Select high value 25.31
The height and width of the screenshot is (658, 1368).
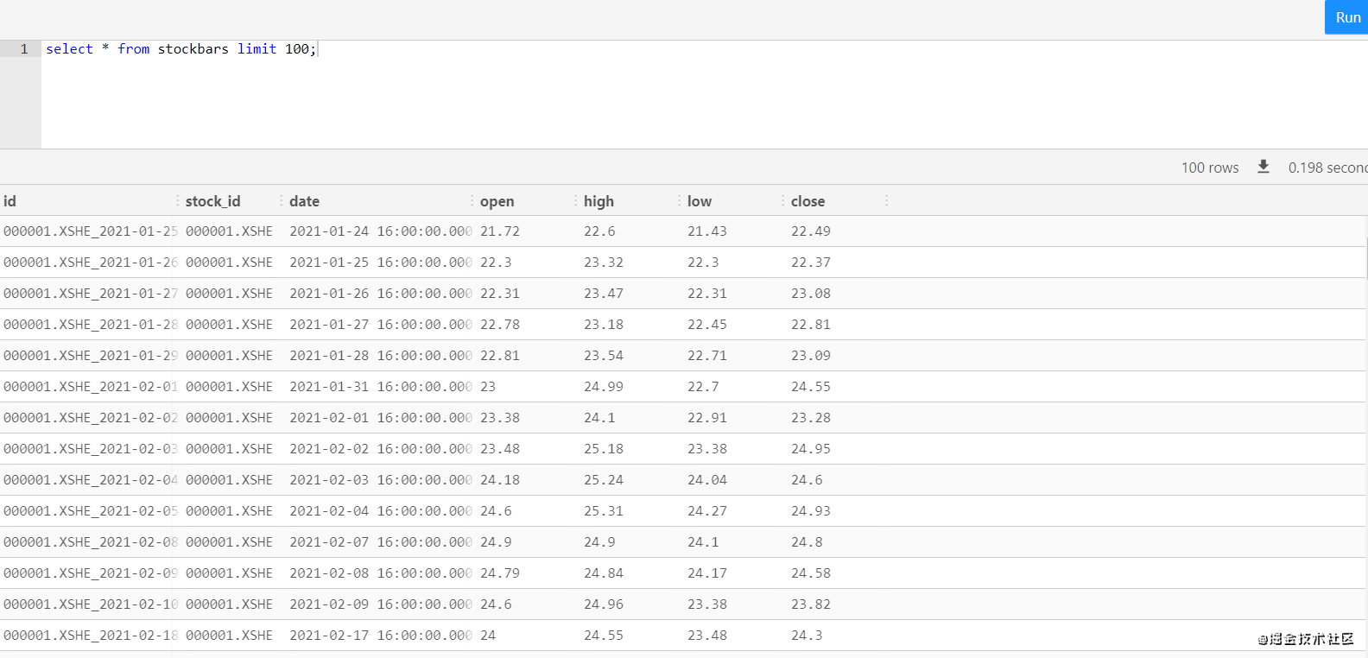(x=604, y=511)
